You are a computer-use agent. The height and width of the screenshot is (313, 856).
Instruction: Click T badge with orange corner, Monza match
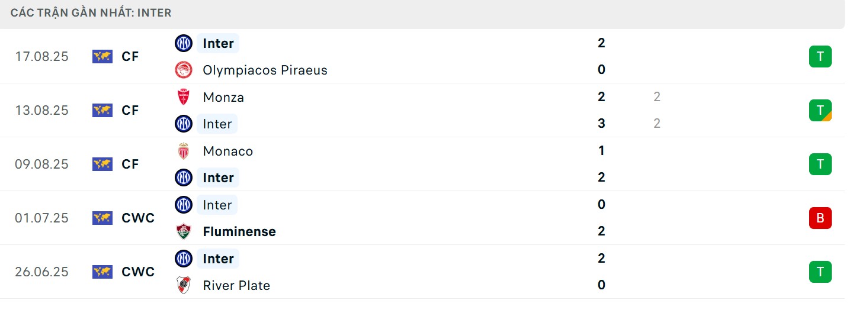[820, 110]
